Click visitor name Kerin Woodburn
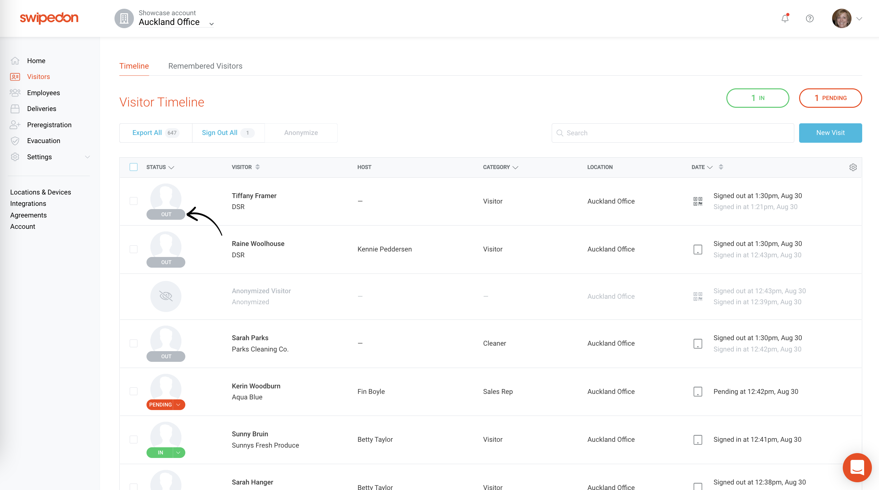The height and width of the screenshot is (490, 879). point(256,386)
